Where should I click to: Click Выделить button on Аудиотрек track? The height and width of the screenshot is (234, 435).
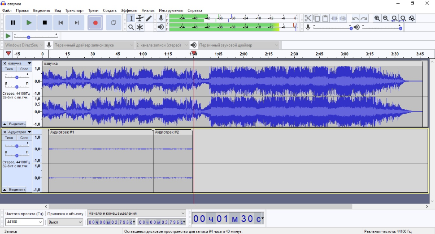[x=17, y=189]
